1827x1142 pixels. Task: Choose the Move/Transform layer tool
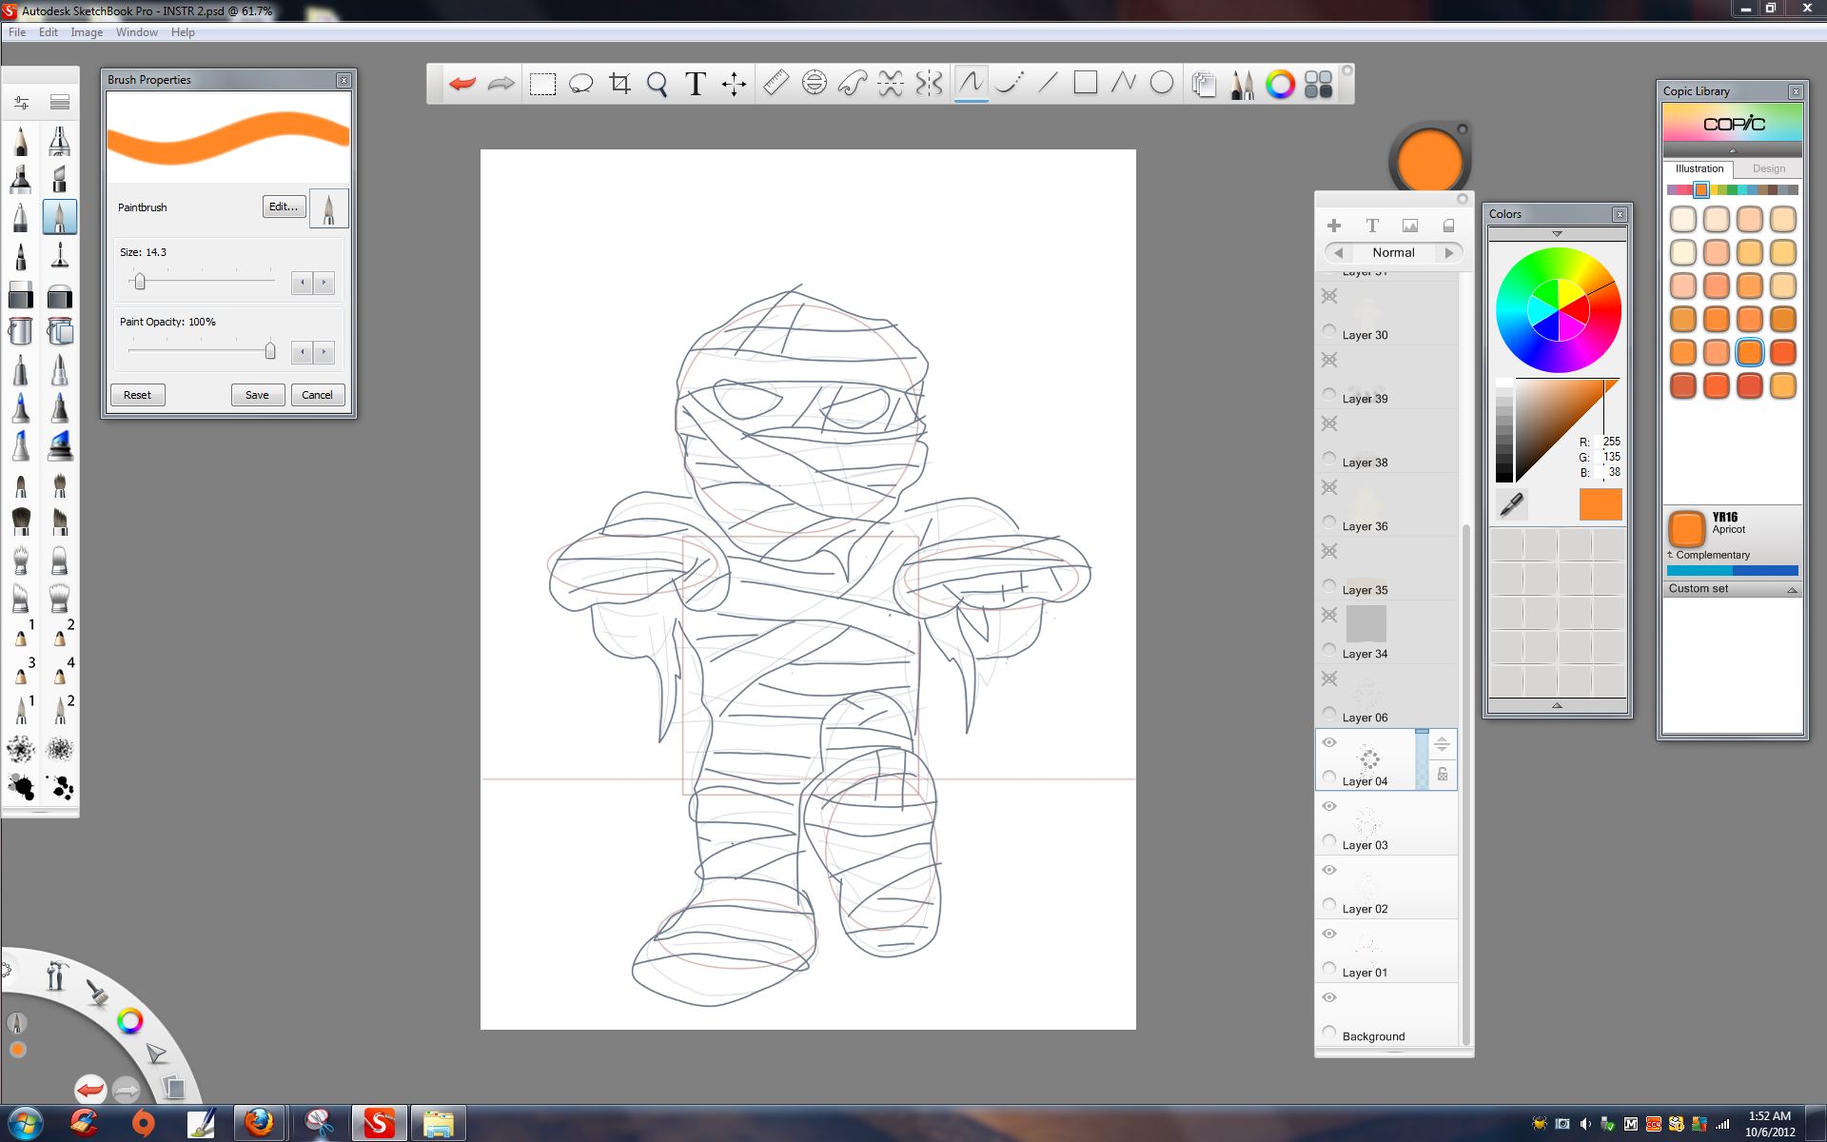(734, 84)
